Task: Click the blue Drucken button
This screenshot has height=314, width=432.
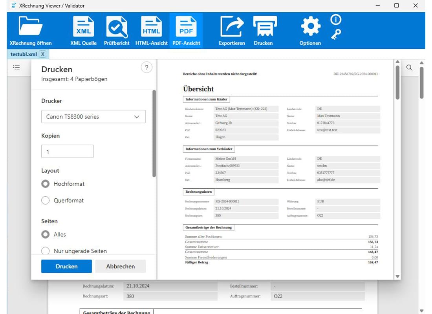Action: point(66,267)
